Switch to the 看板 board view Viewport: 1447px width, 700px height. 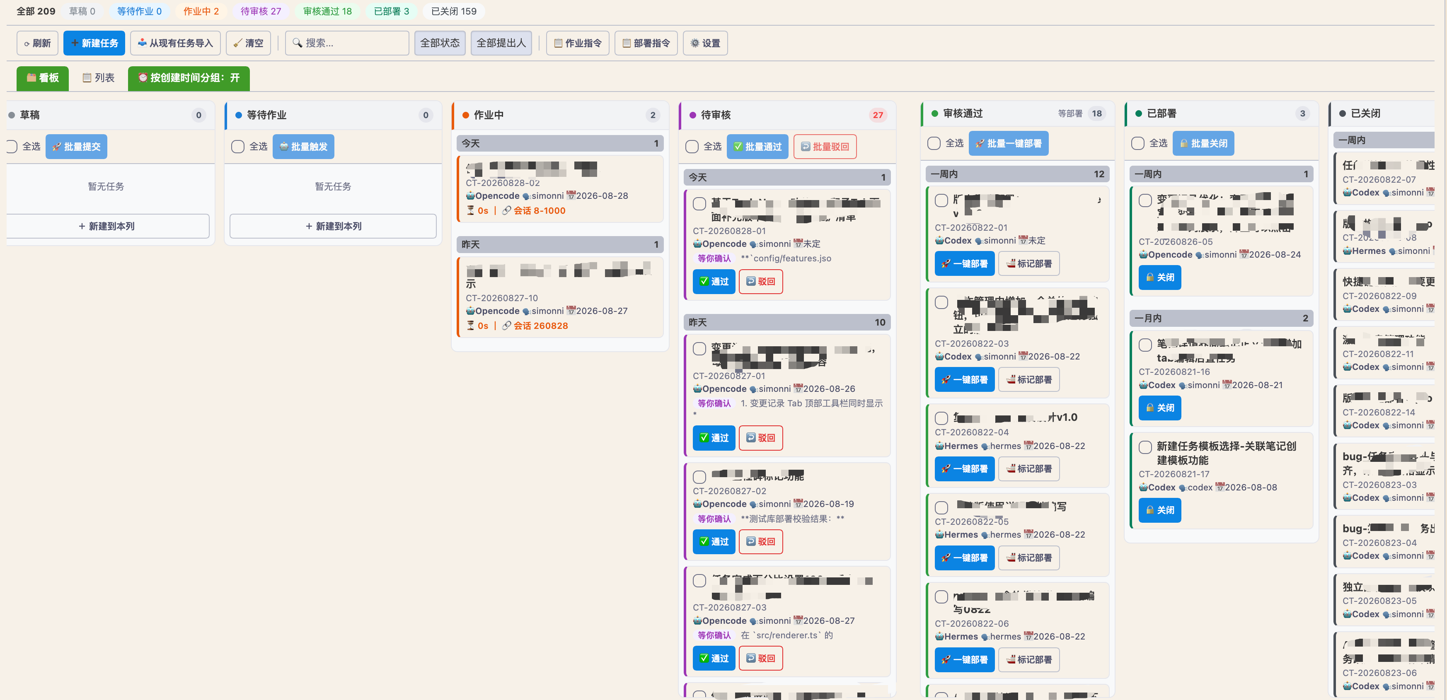[43, 78]
